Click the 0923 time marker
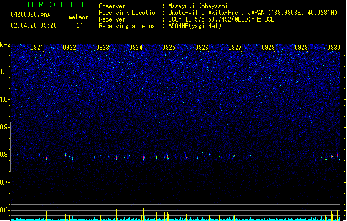The width and height of the screenshot is (347, 221). coord(103,48)
